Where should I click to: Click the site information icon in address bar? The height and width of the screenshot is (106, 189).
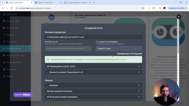click(17, 8)
